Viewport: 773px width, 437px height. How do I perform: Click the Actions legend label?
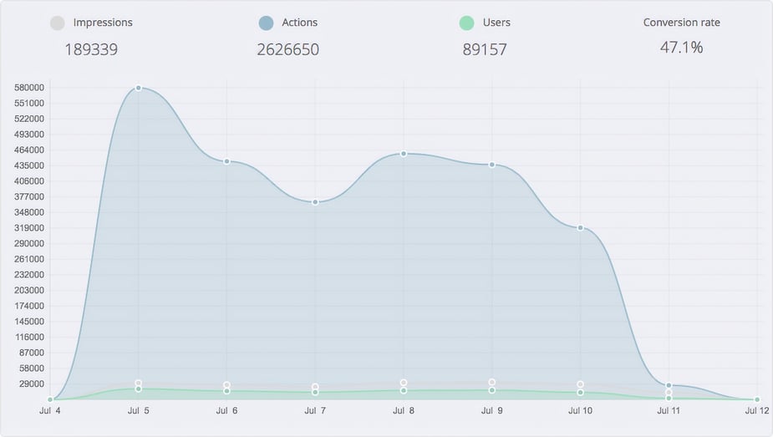coord(300,23)
